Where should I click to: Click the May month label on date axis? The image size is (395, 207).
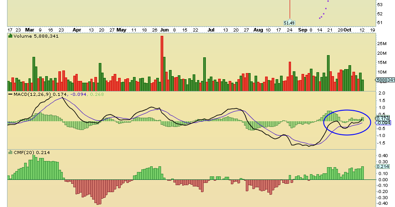pos(122,30)
